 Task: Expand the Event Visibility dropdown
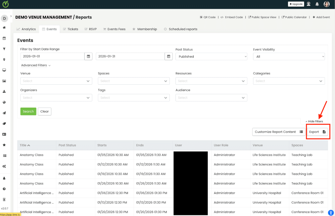tap(289, 56)
